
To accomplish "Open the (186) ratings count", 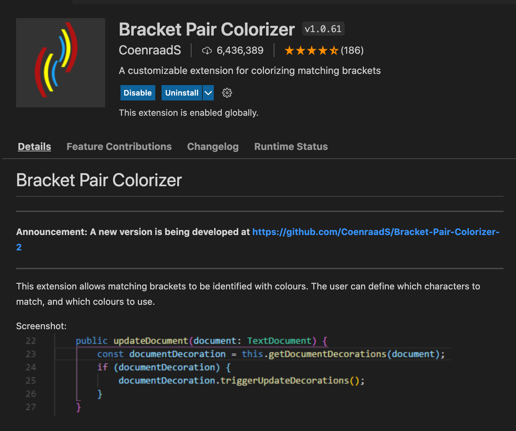I will point(352,51).
